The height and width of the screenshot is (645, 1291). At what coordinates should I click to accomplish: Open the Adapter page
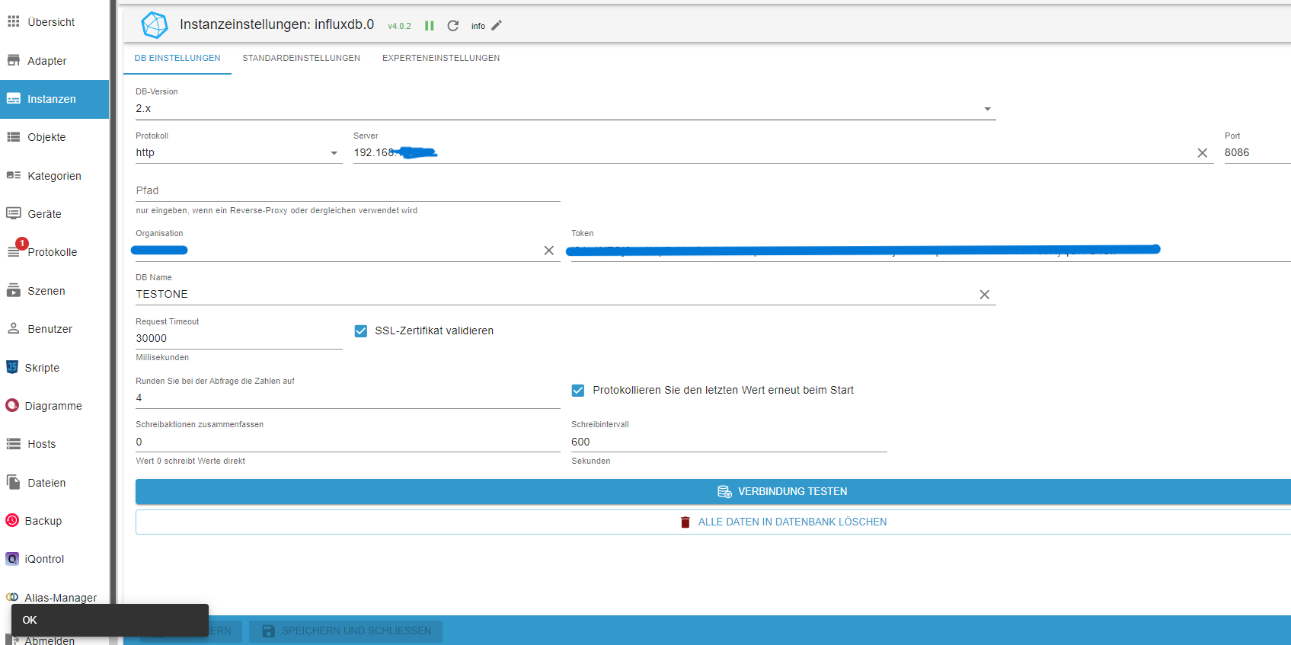pos(55,61)
